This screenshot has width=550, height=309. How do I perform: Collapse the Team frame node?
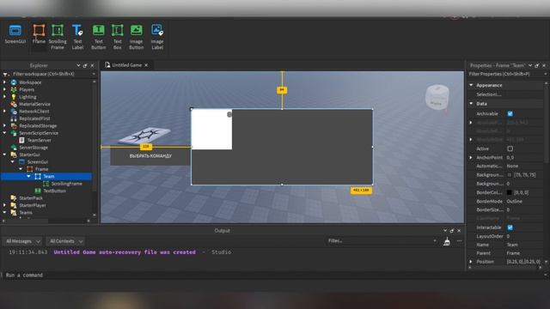(x=28, y=176)
